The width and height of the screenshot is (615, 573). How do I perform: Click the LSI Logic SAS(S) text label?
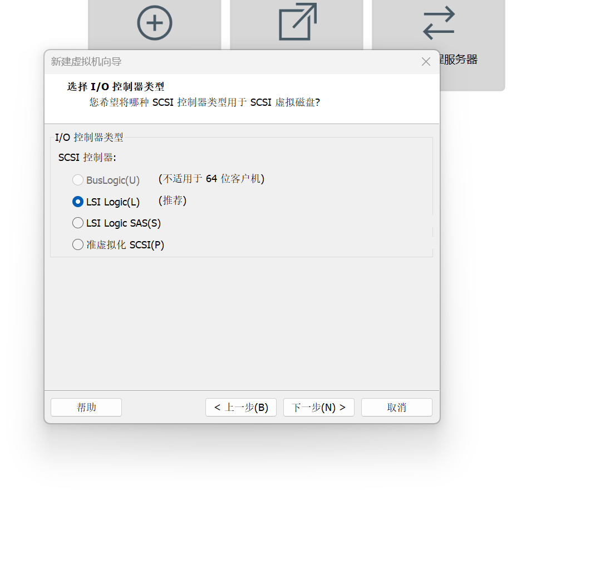pos(123,223)
